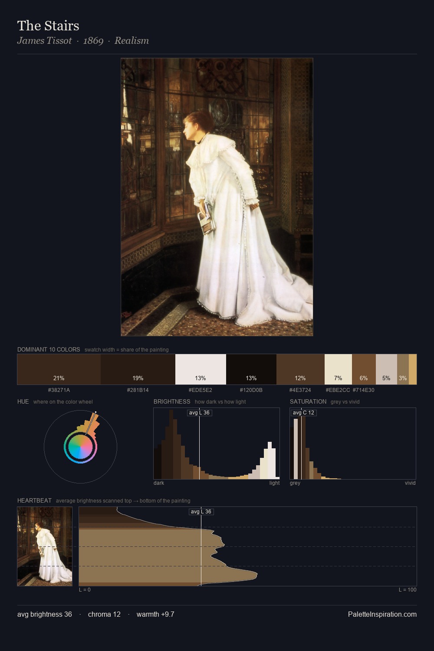Click the 'L = 0' axis label
Screen dimensions: 434x651
[85, 590]
